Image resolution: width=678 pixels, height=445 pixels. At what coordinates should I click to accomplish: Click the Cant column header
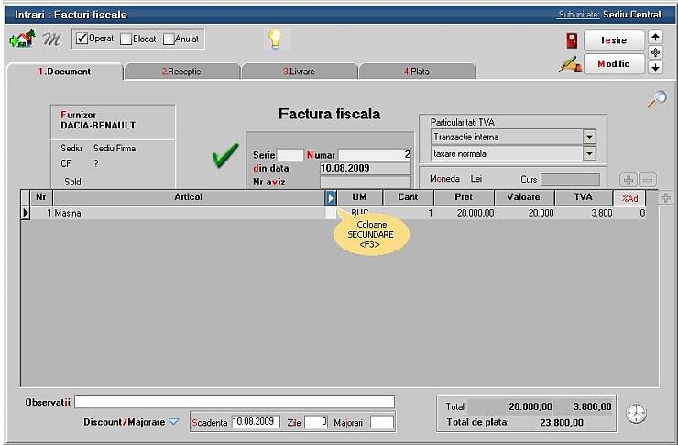[x=409, y=197]
